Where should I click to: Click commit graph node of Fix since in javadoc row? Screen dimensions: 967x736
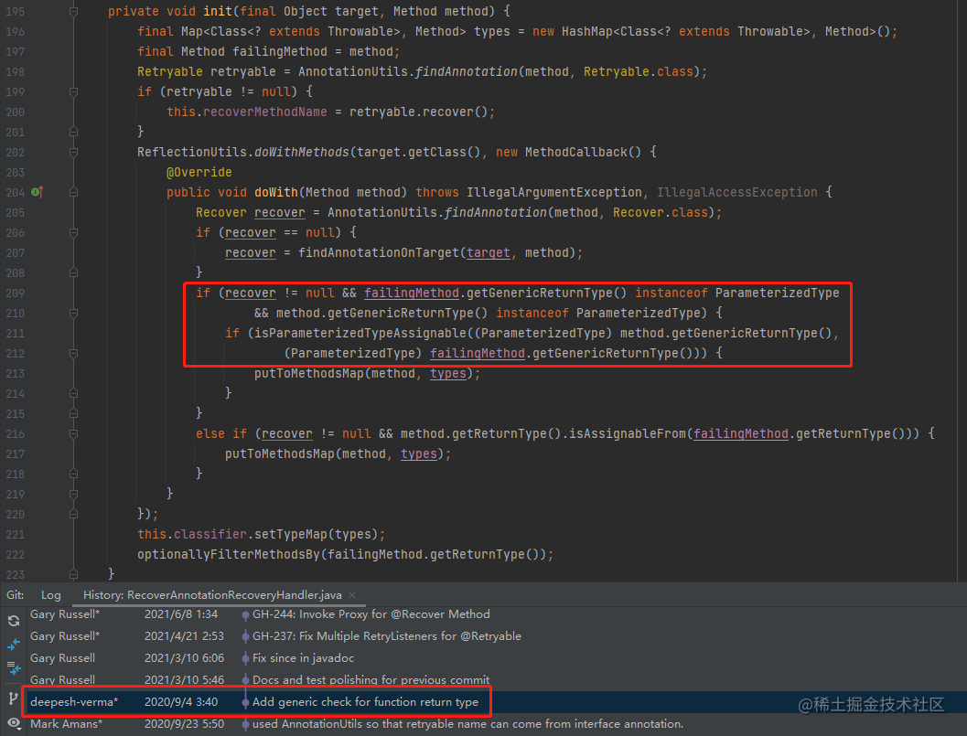click(245, 658)
